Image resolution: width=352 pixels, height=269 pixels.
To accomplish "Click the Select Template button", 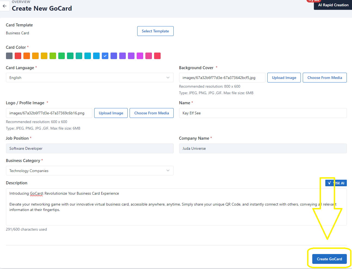I will pyautogui.click(x=155, y=31).
